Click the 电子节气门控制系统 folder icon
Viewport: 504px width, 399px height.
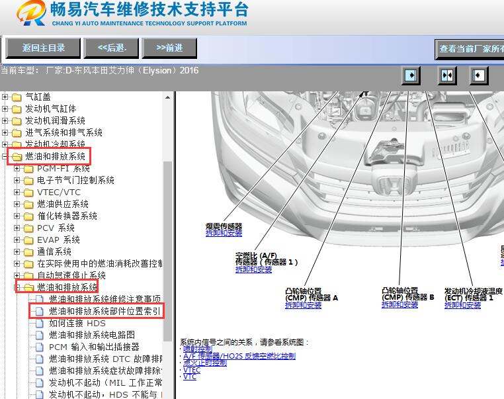tap(28, 181)
